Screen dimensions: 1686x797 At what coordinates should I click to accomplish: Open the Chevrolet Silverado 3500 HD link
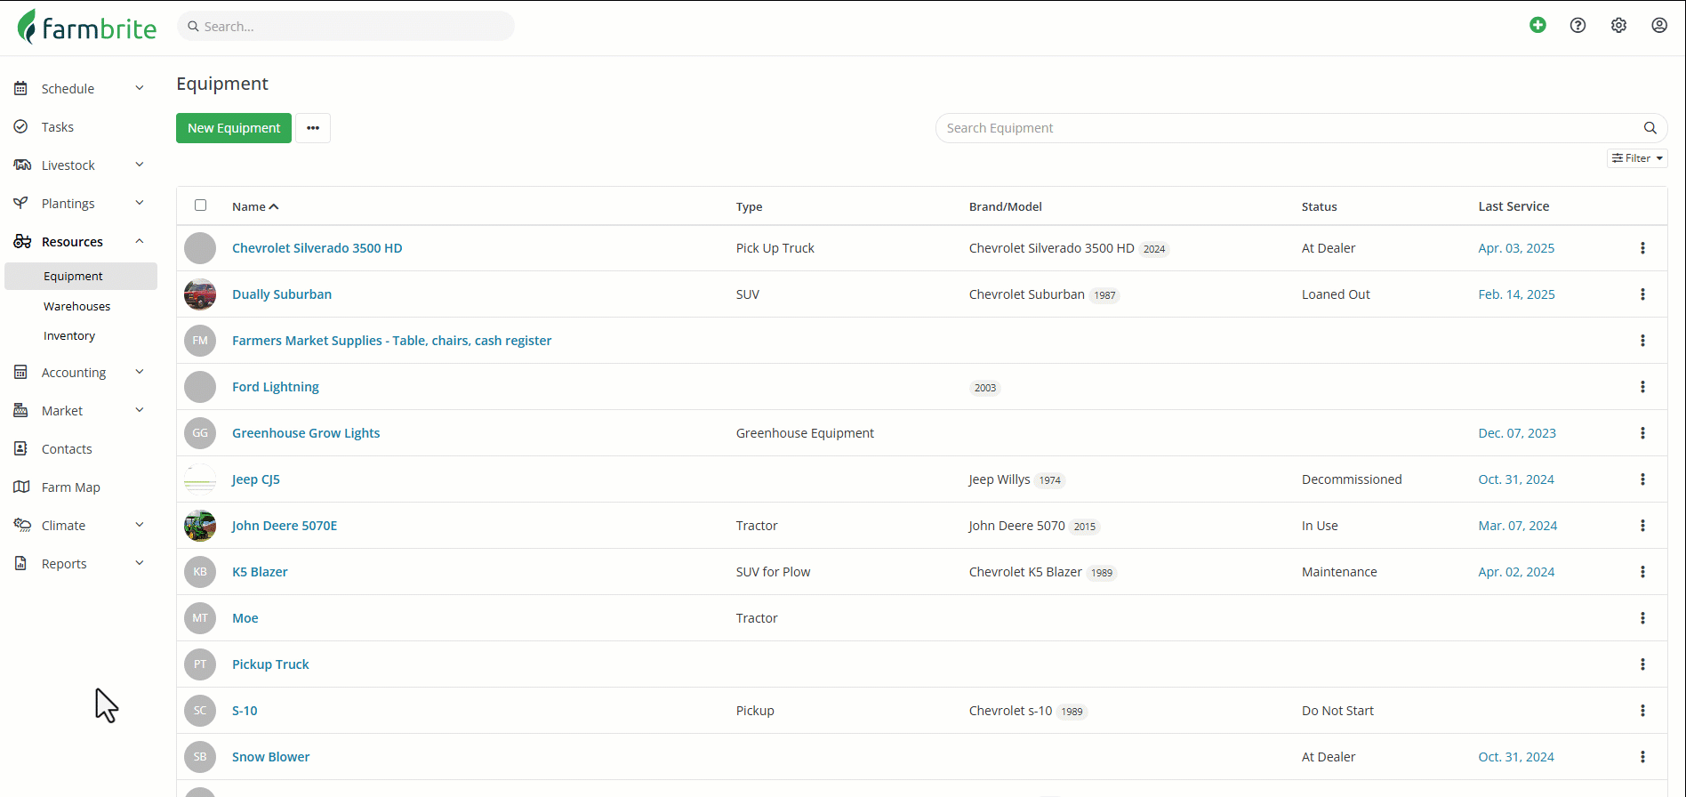point(317,248)
